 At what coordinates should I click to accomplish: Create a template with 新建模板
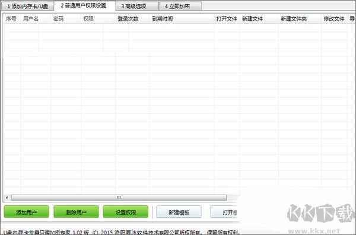[179, 212]
